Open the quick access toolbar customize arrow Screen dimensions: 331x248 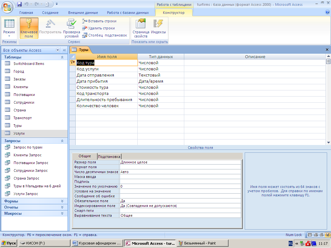point(57,4)
